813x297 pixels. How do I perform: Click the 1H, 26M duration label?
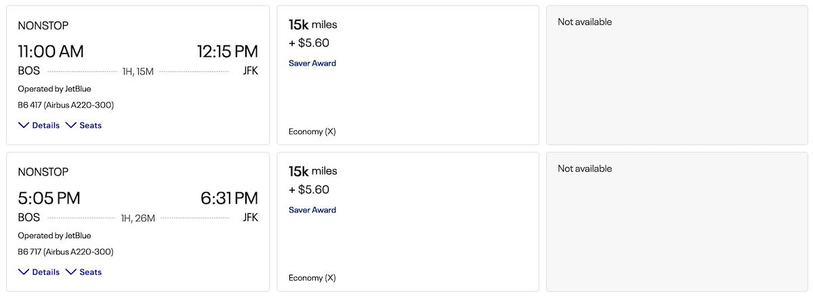[138, 218]
